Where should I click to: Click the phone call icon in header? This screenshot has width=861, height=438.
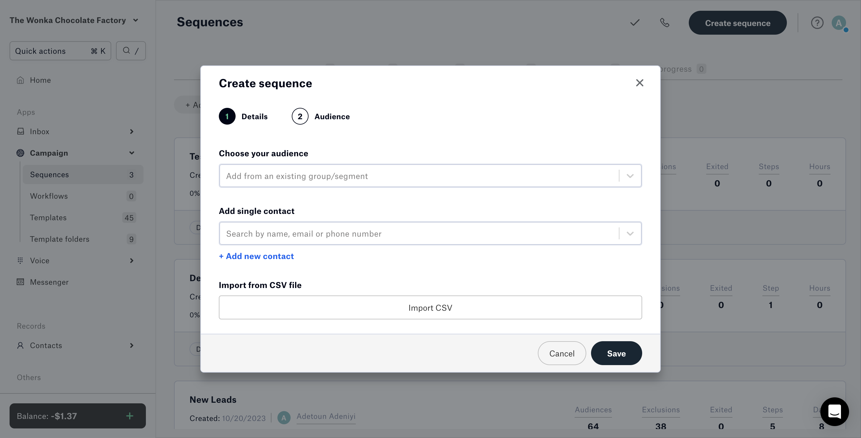(x=665, y=23)
